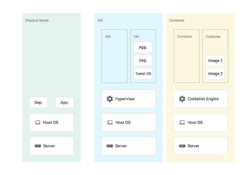Click 'Server' text in VM column

pos(121,146)
